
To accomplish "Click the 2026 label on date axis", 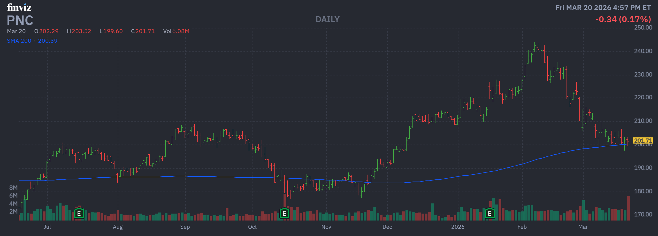I will coord(458,227).
